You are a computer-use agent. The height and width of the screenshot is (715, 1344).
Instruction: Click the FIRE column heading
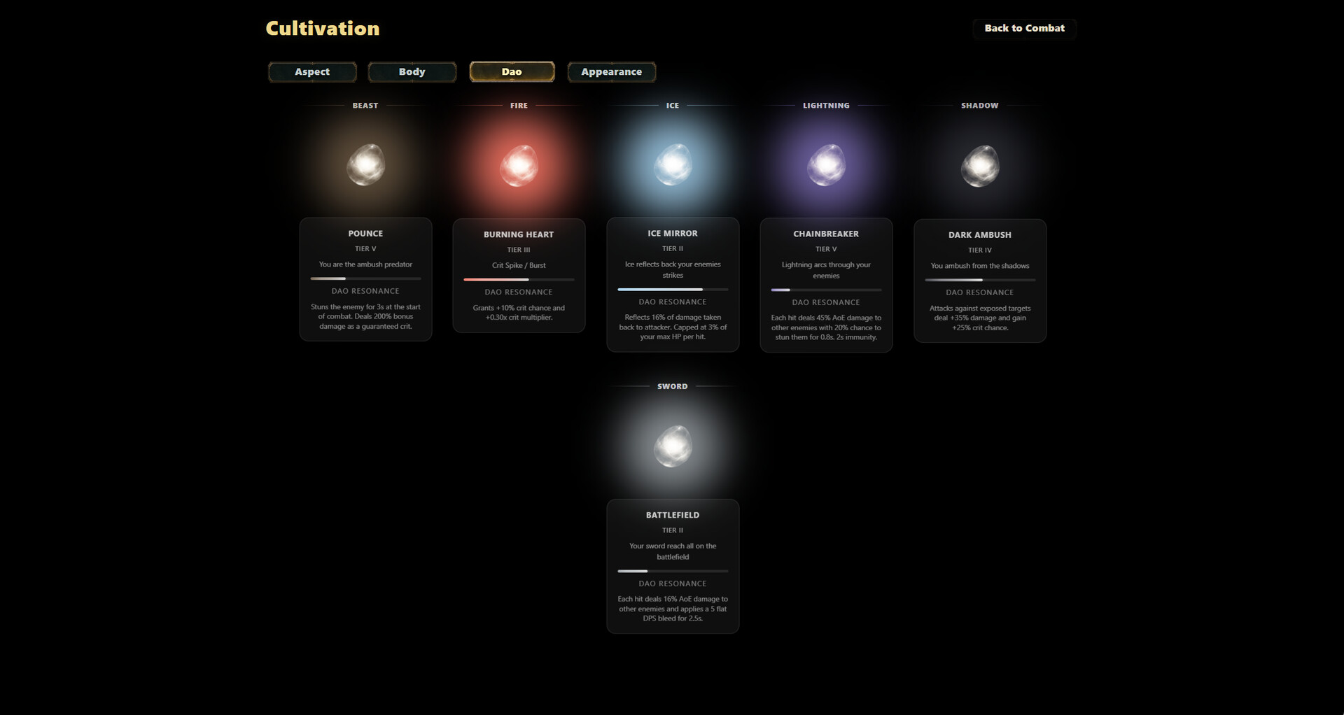(x=519, y=106)
